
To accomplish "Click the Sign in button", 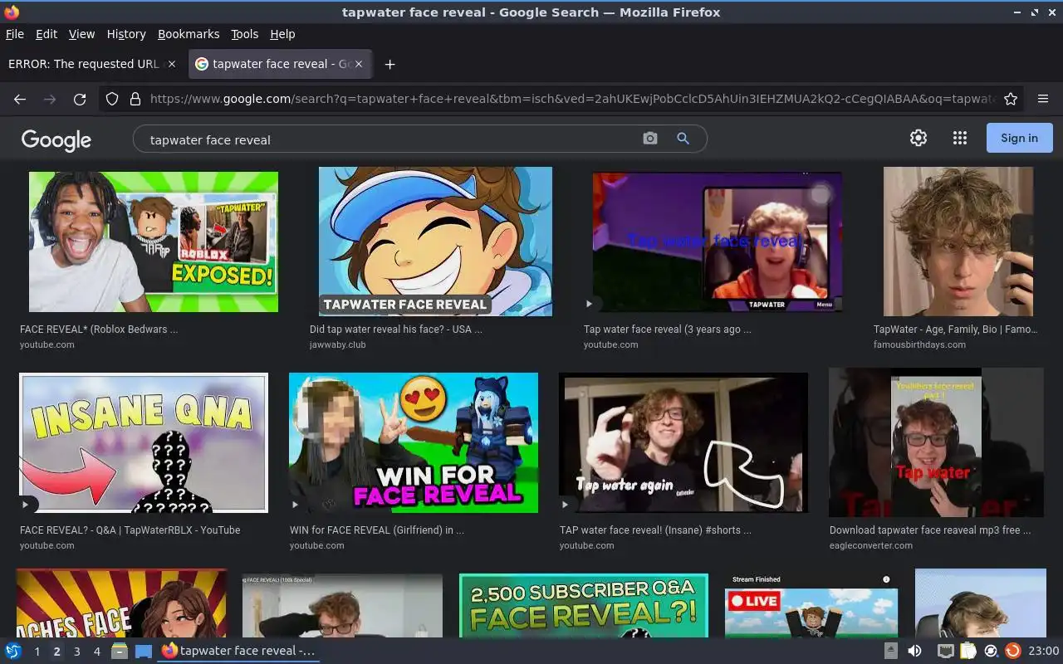I will pyautogui.click(x=1019, y=138).
